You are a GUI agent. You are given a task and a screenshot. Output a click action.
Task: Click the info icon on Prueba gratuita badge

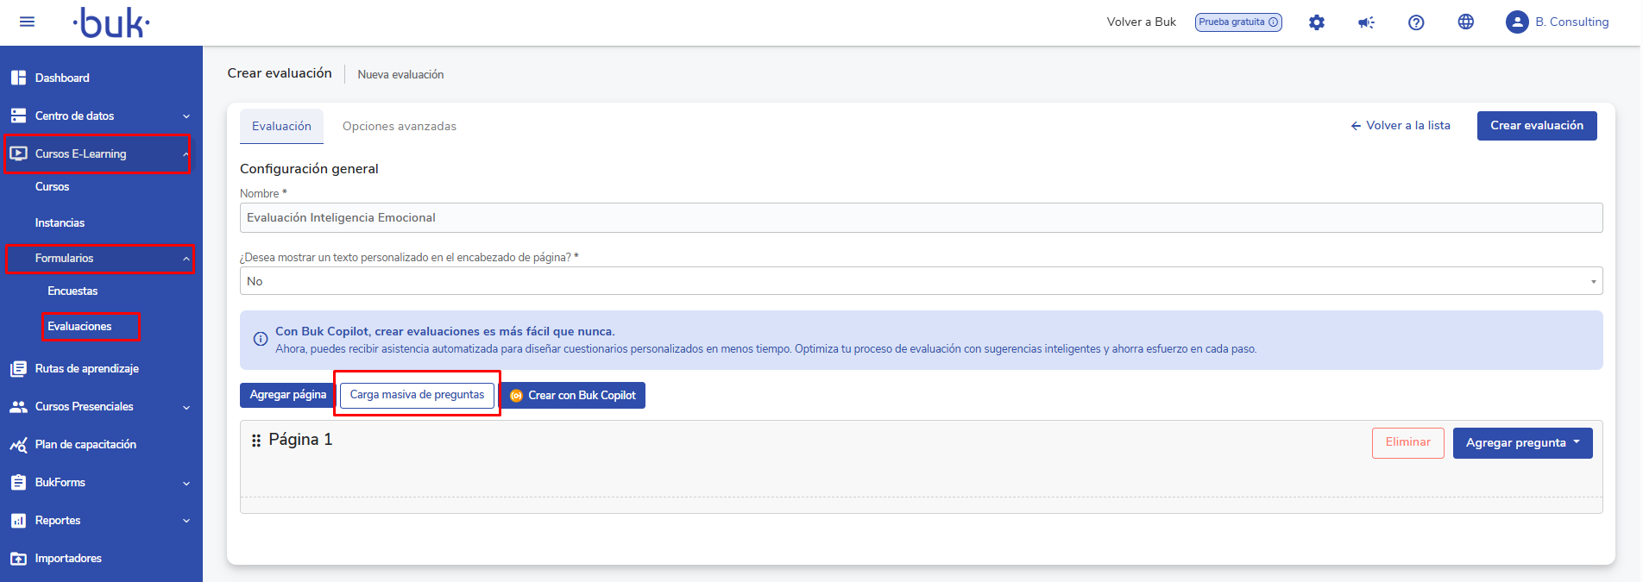(x=1273, y=22)
